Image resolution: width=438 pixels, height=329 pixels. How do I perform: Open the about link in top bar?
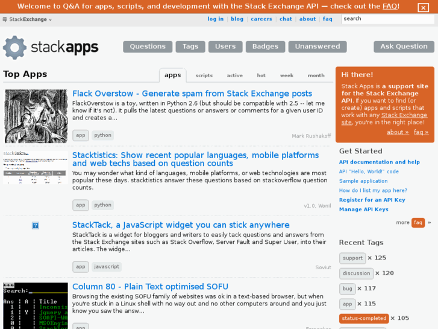click(307, 19)
